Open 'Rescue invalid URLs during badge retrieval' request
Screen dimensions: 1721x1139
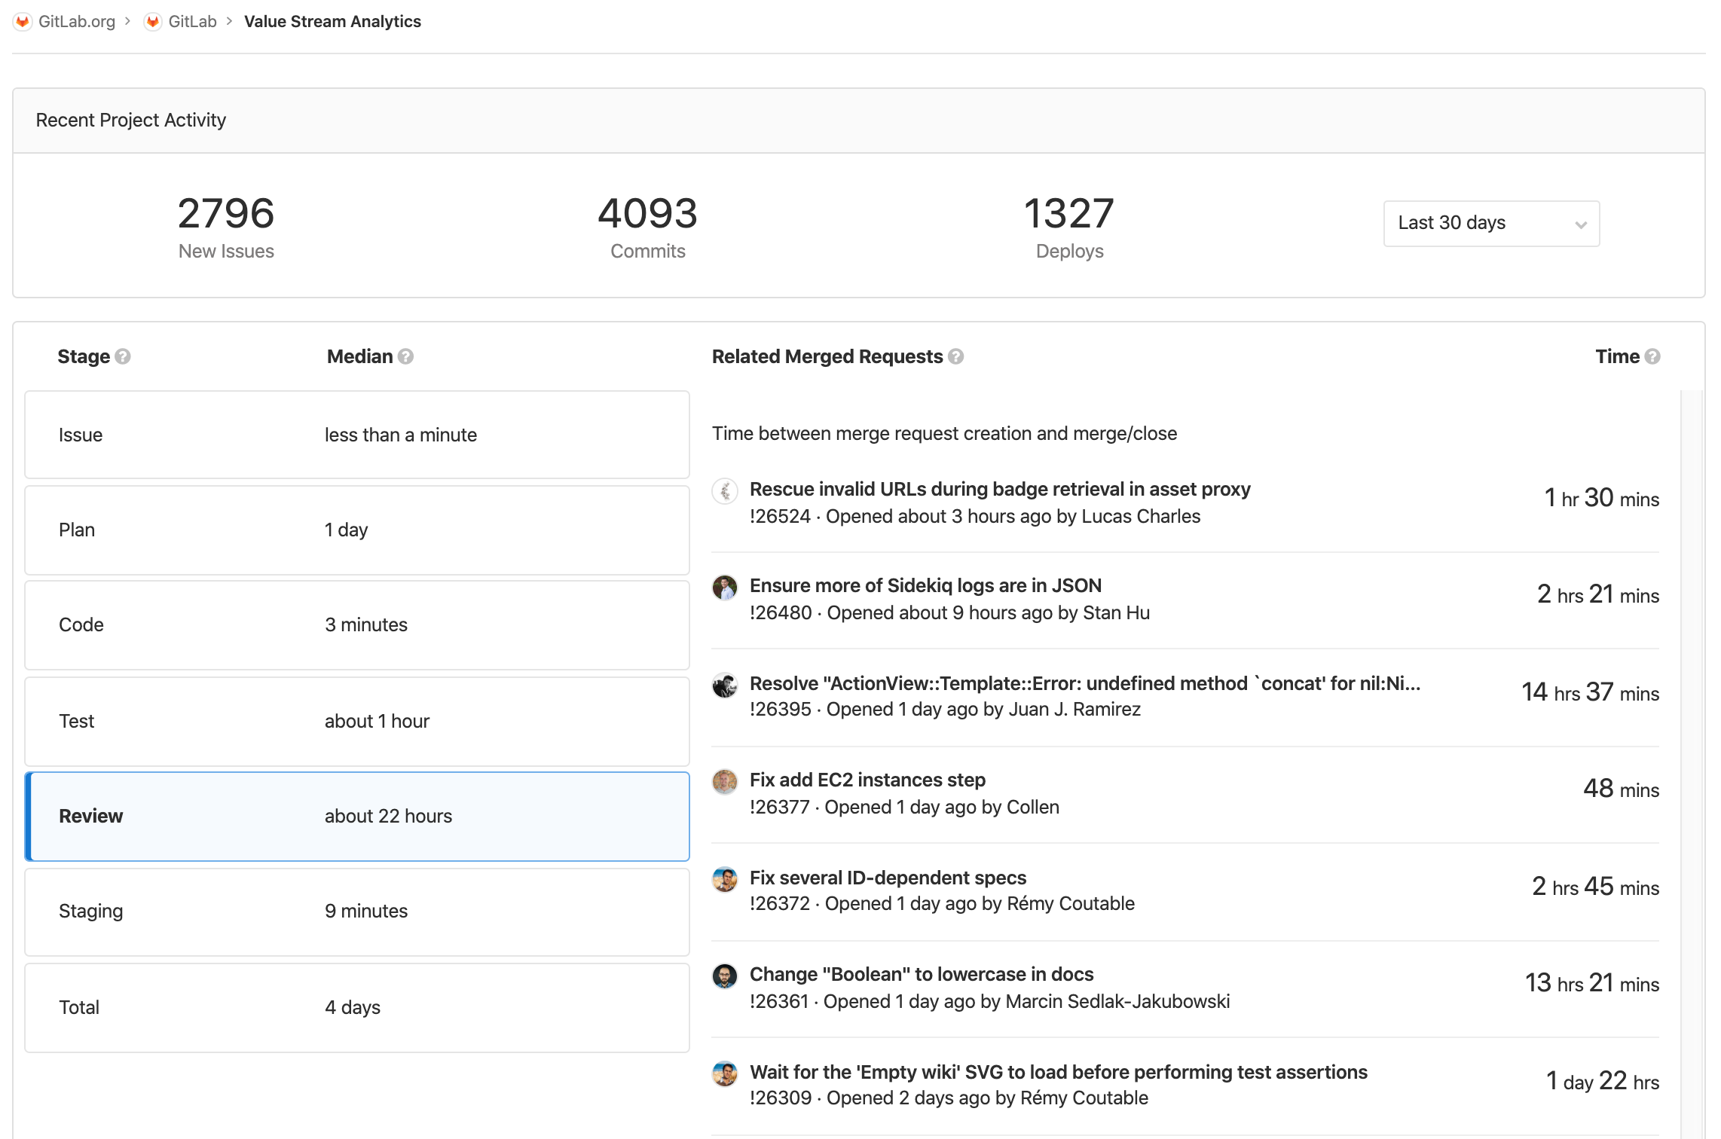1000,489
